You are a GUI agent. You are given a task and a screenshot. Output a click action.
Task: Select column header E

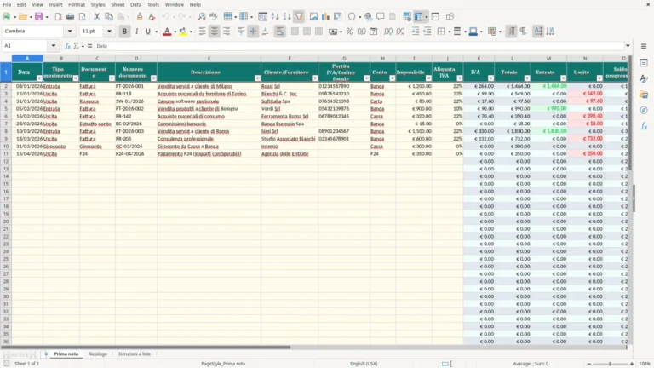[209, 59]
